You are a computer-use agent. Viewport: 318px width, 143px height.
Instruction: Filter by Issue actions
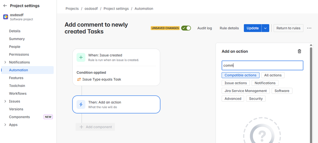[x=236, y=83]
